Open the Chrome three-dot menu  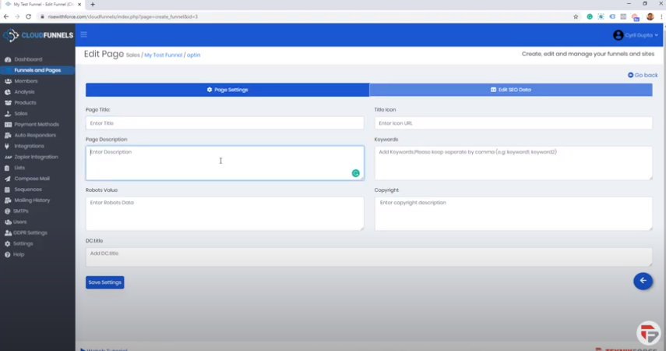click(661, 16)
